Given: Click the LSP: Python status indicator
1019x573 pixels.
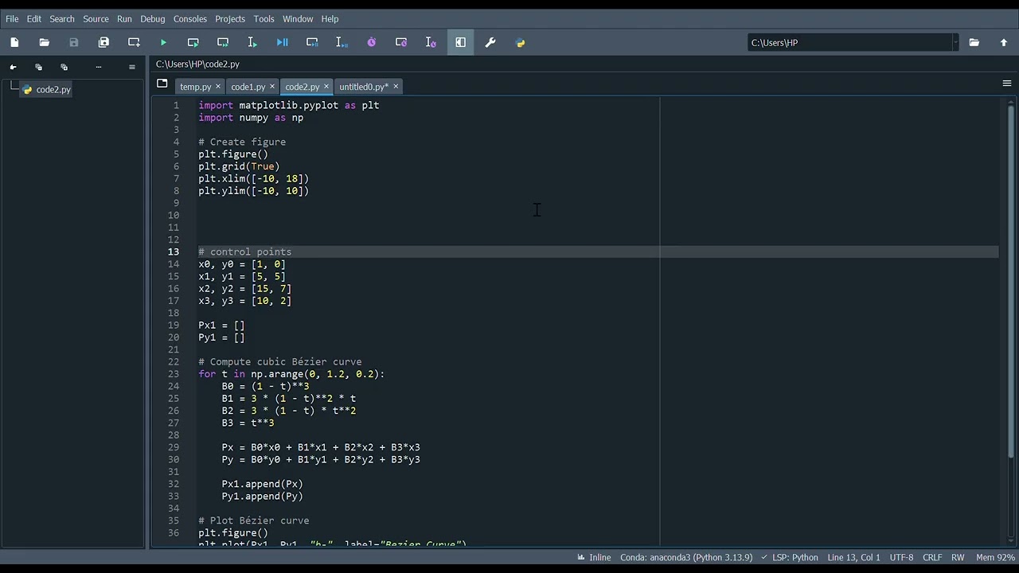Looking at the screenshot, I should (x=790, y=558).
